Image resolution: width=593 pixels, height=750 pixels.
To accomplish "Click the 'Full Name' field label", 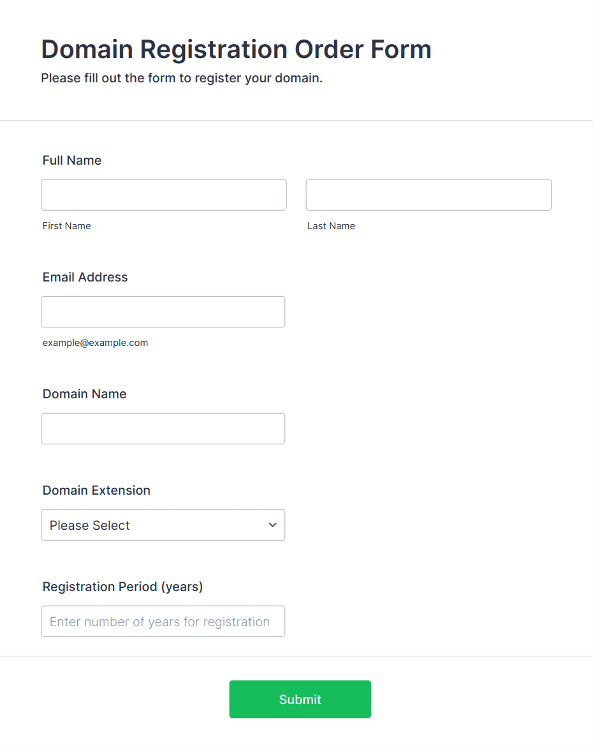I will (71, 160).
